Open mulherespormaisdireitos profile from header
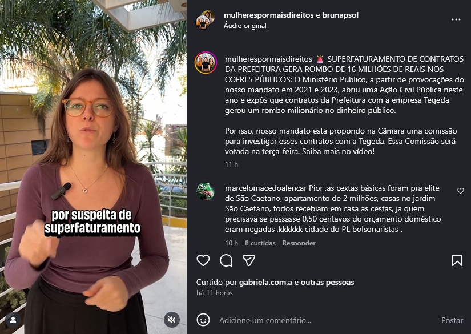This screenshot has width=471, height=334. [x=268, y=15]
